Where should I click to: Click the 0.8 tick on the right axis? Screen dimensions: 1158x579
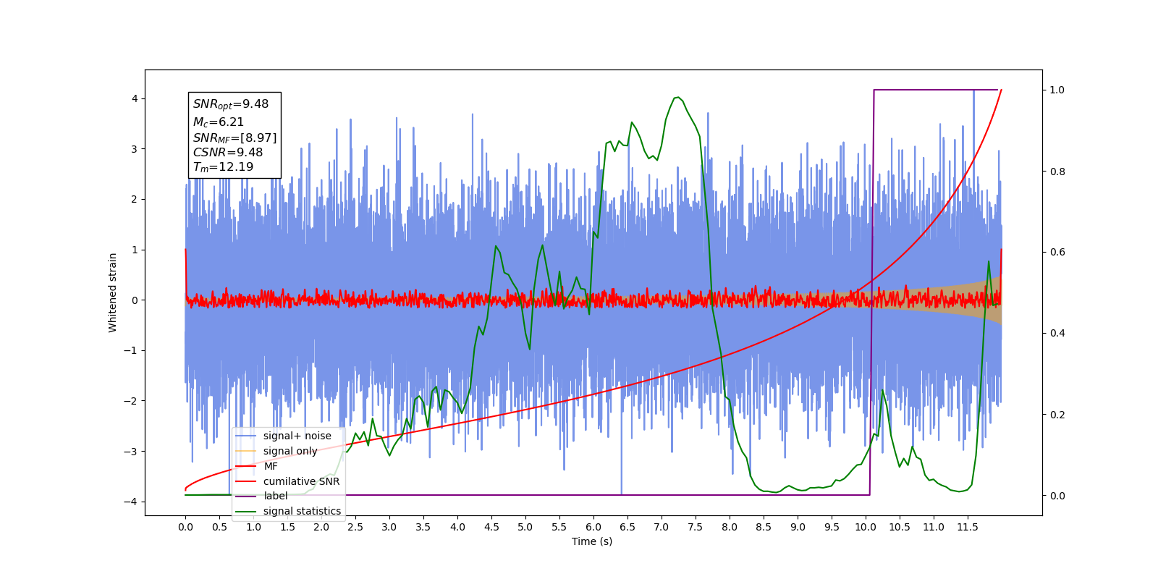pyautogui.click(x=1057, y=172)
